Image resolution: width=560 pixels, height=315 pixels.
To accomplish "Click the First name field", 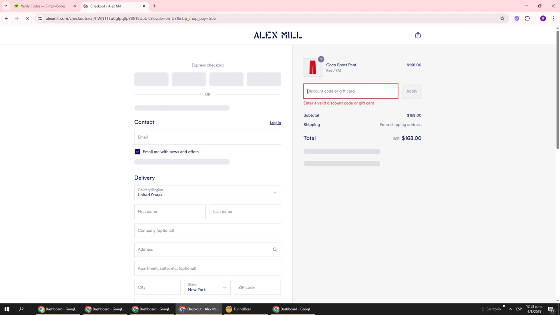I will (x=170, y=212).
